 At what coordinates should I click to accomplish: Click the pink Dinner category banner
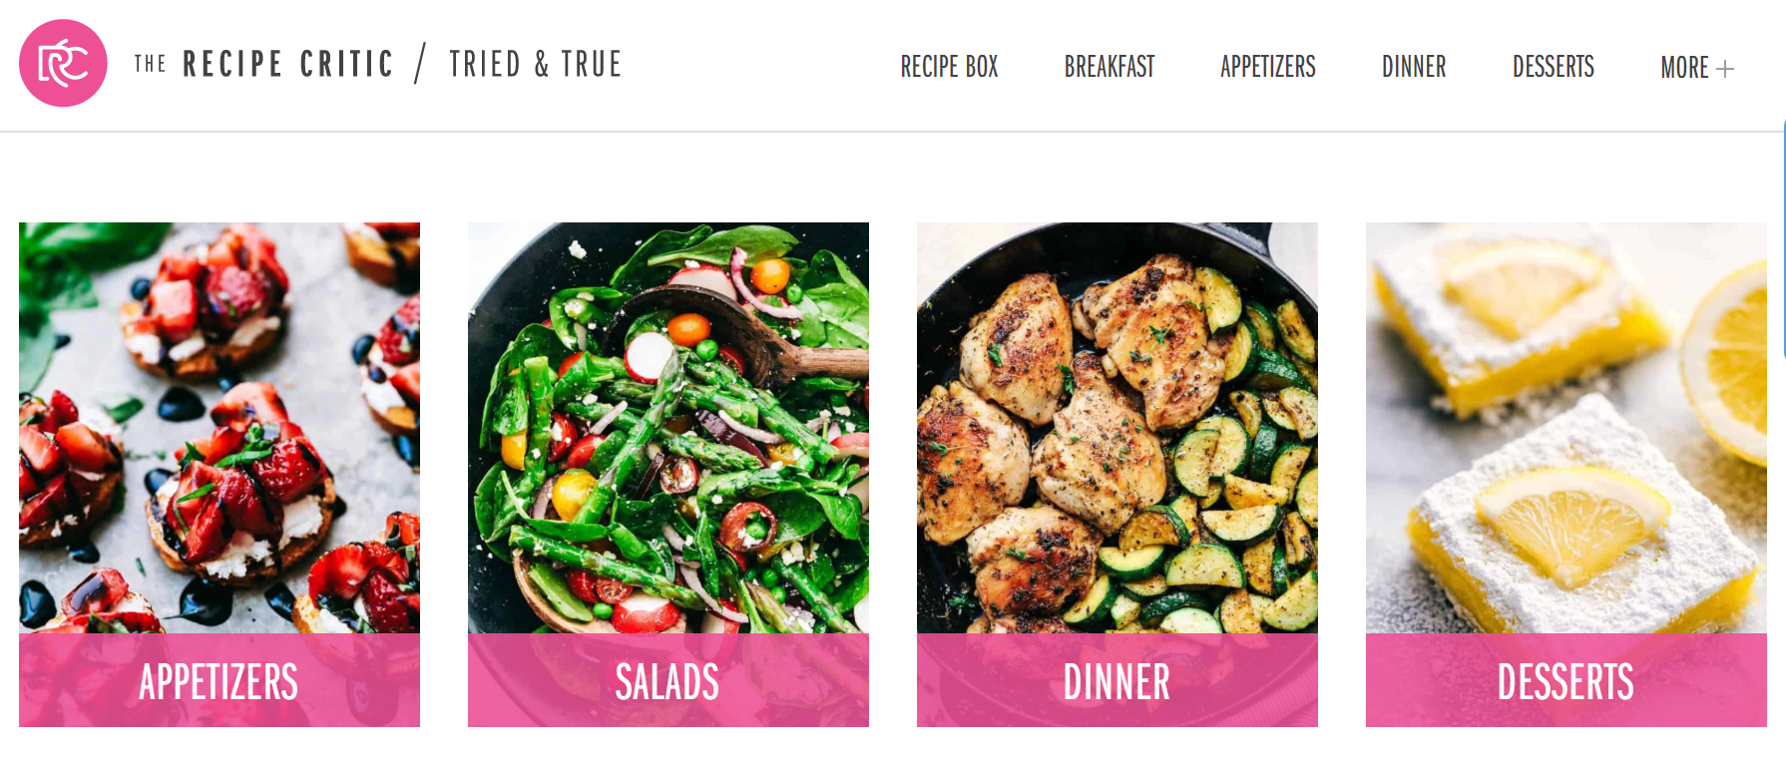point(1117,680)
